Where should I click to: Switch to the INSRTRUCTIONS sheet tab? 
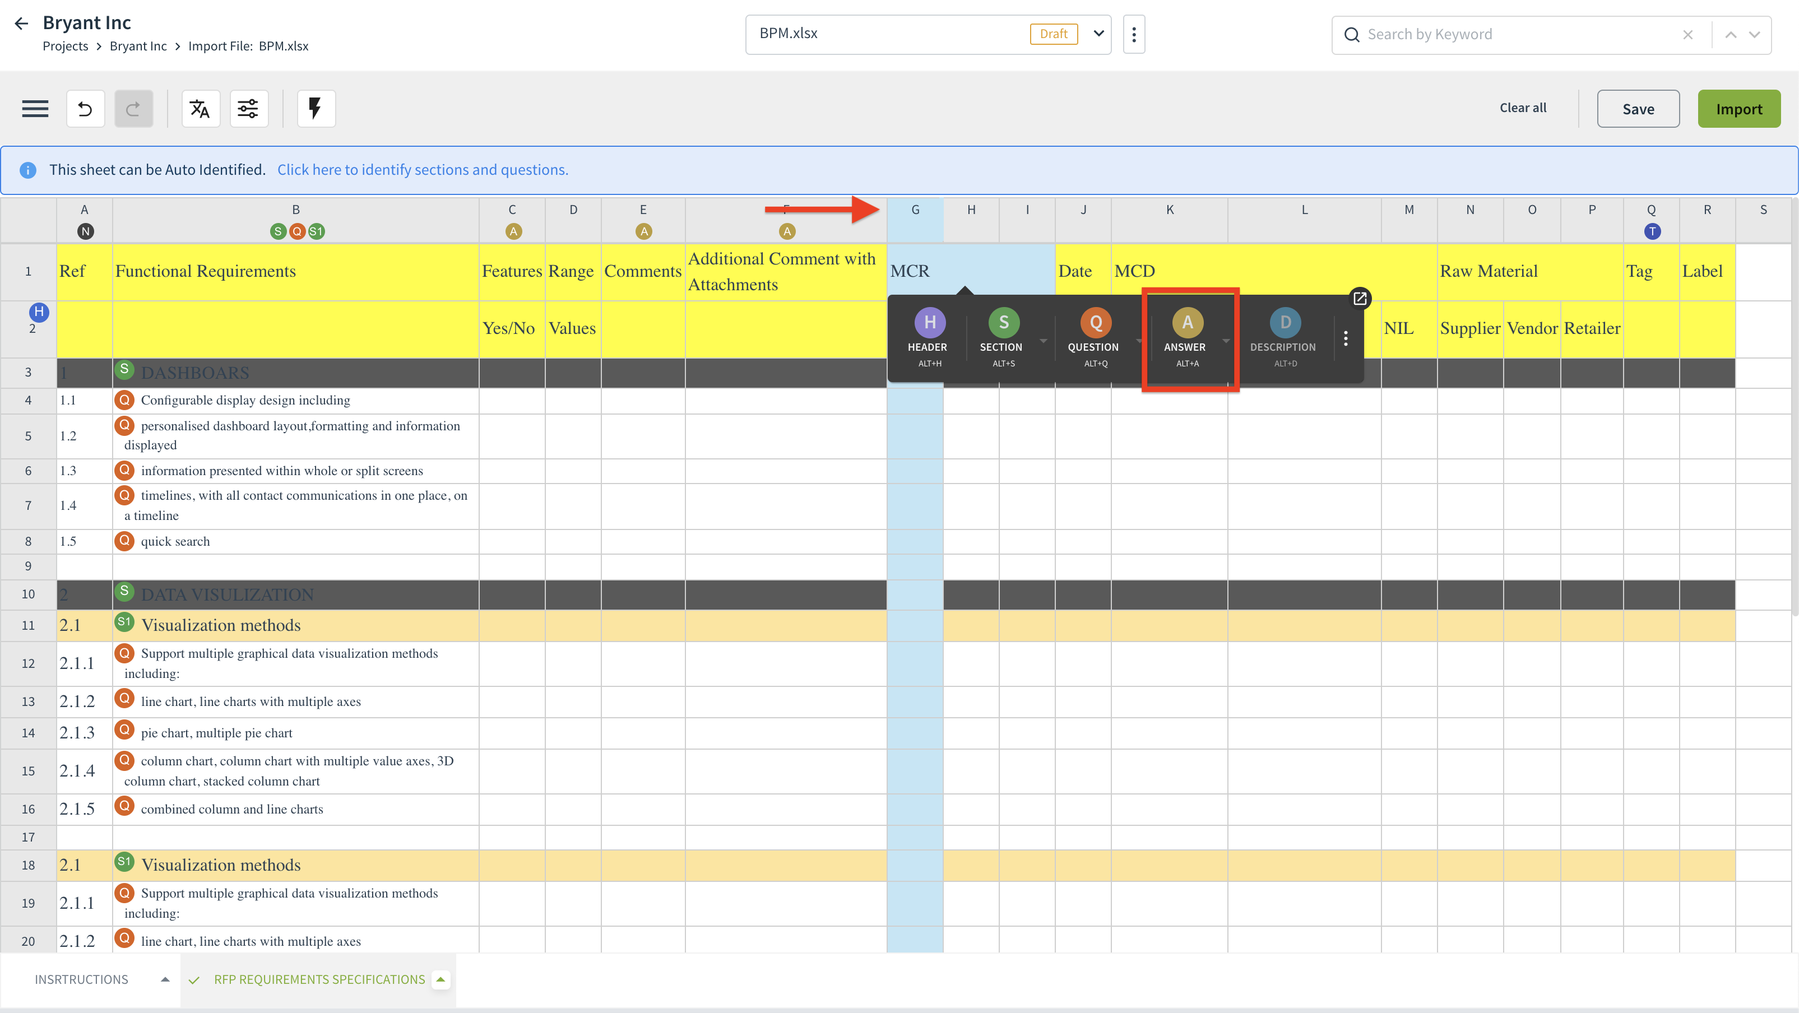point(81,979)
